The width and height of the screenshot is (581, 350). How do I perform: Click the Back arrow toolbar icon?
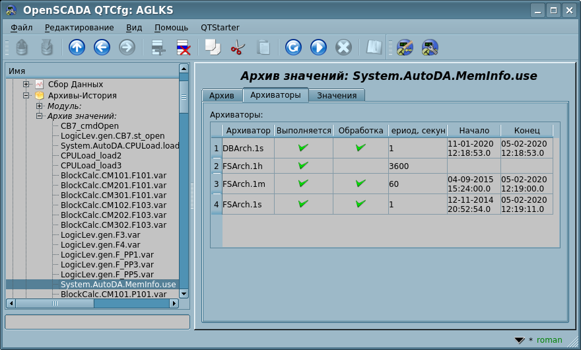(102, 48)
